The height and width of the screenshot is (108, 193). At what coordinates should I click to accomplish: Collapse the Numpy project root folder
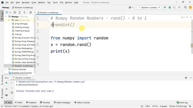point(6,16)
